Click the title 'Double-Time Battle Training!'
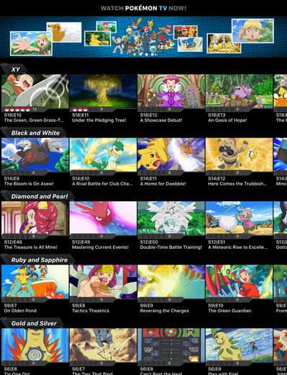This screenshot has width=287, height=375. click(x=171, y=247)
